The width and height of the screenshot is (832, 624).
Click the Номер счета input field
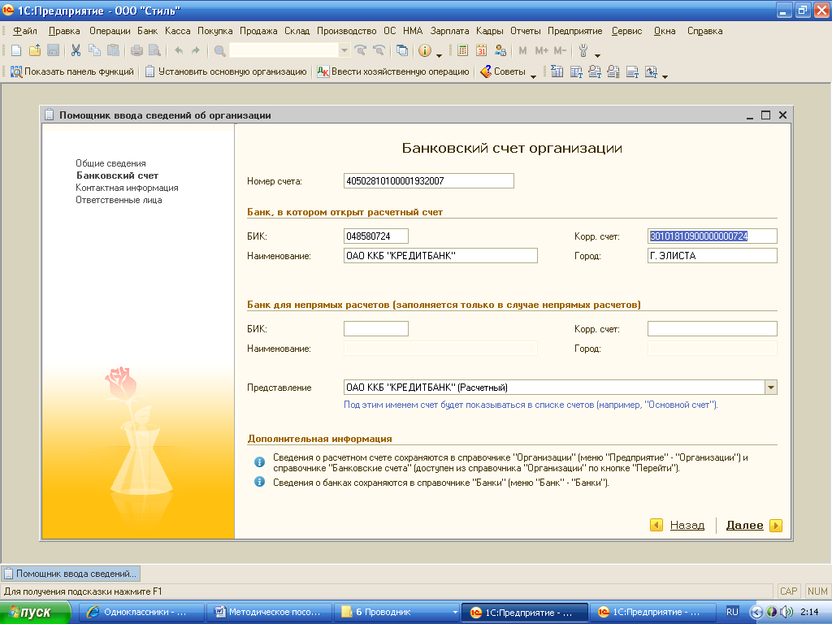(429, 181)
